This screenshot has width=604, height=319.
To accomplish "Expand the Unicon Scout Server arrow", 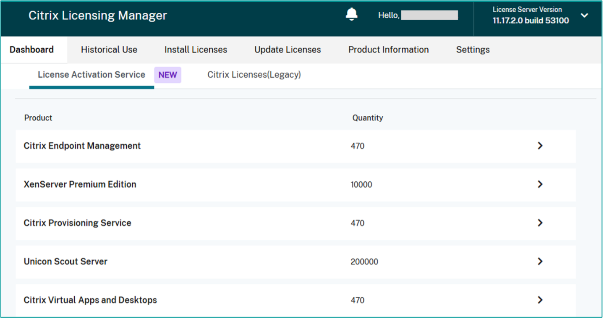I will click(x=540, y=261).
